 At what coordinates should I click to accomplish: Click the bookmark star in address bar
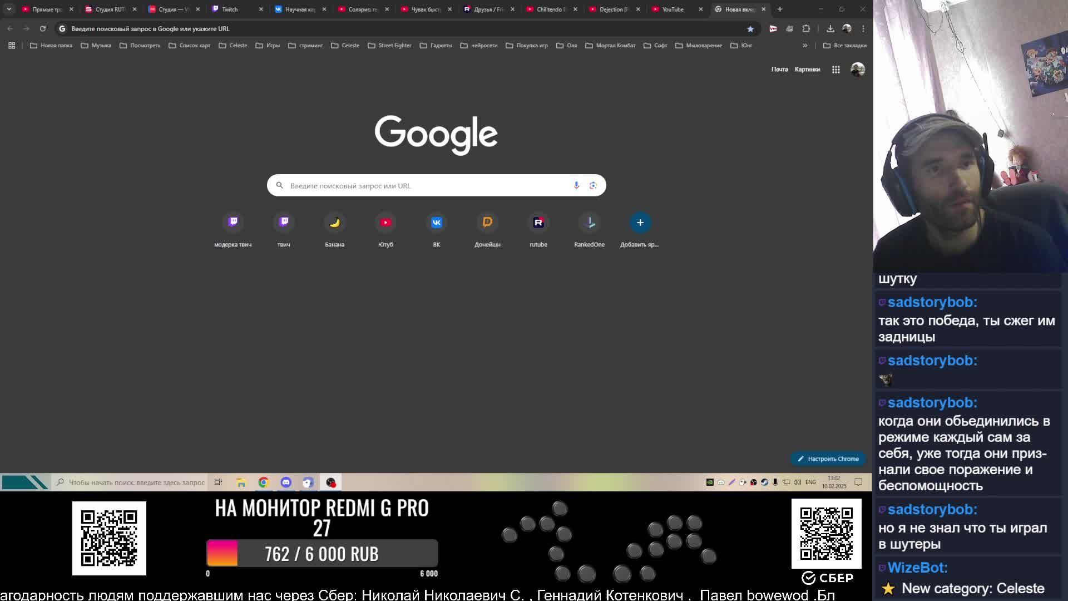750,29
